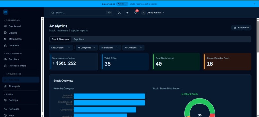This screenshot has width=259, height=117.
Task: Click the plus quick-add icon
Action: pos(127,13)
